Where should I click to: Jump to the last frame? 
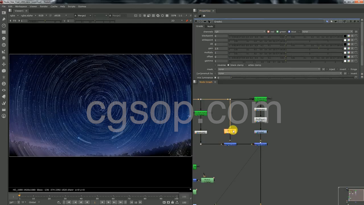pyautogui.click(x=121, y=202)
